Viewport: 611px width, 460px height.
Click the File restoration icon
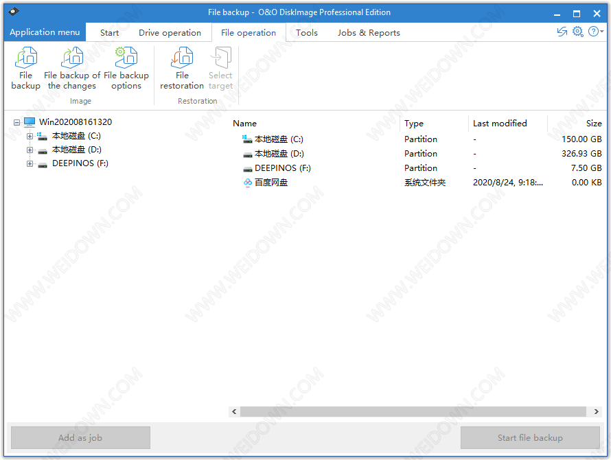[182, 58]
